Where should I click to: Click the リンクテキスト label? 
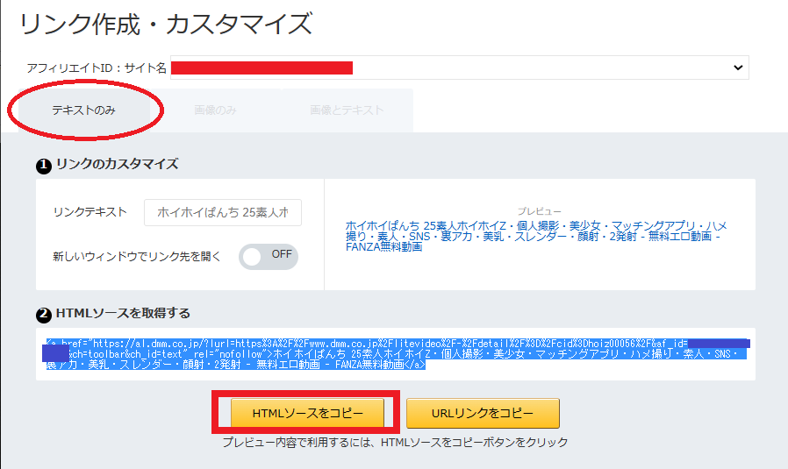tap(90, 212)
